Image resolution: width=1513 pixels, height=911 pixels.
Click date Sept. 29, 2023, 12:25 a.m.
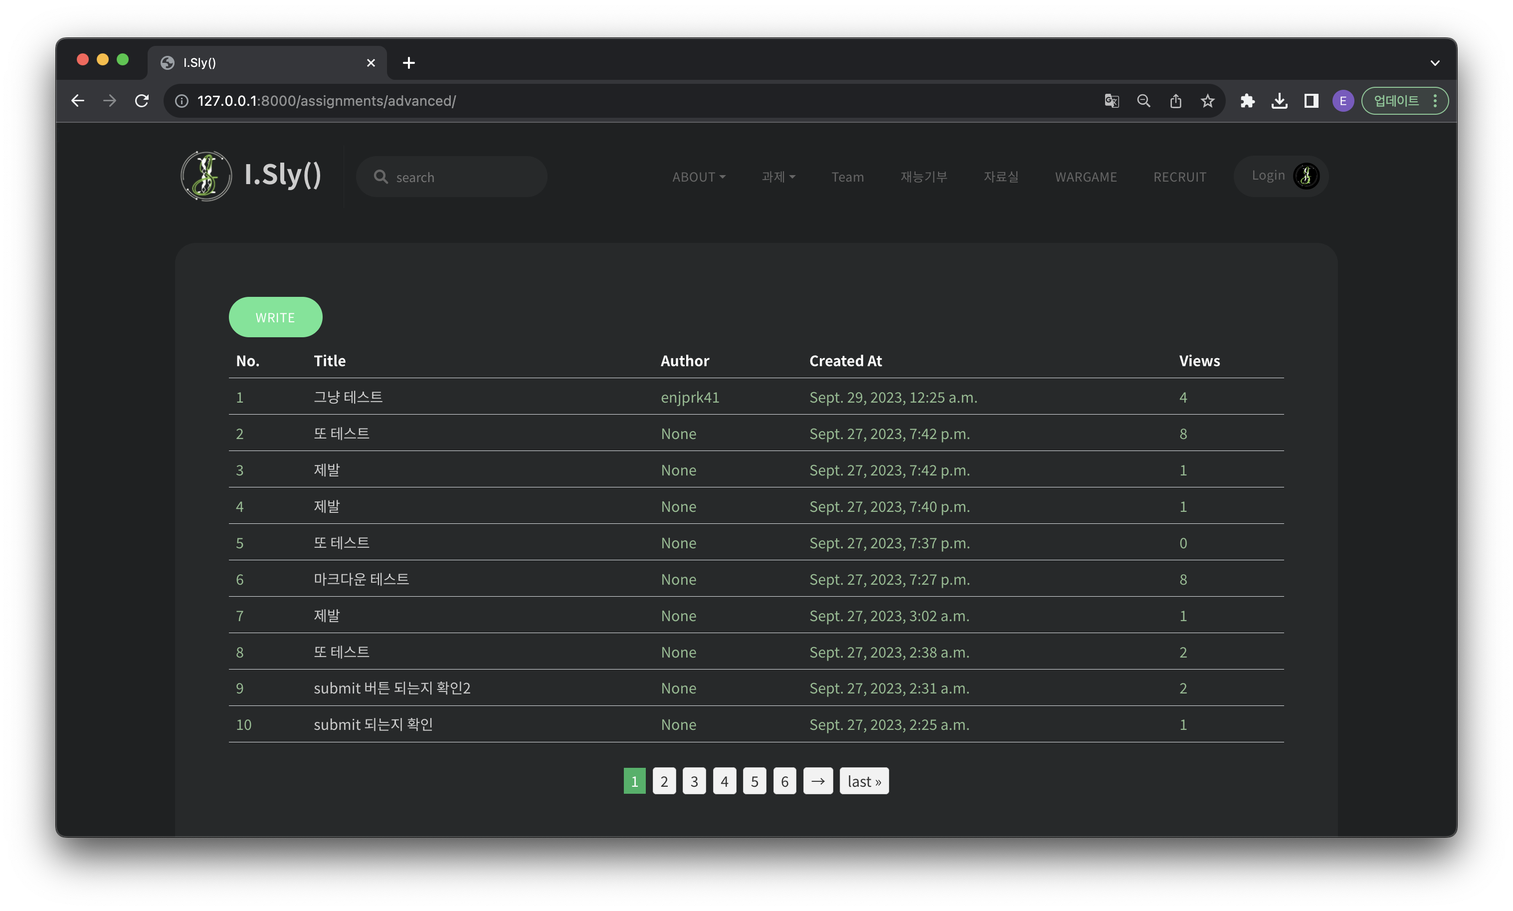893,397
